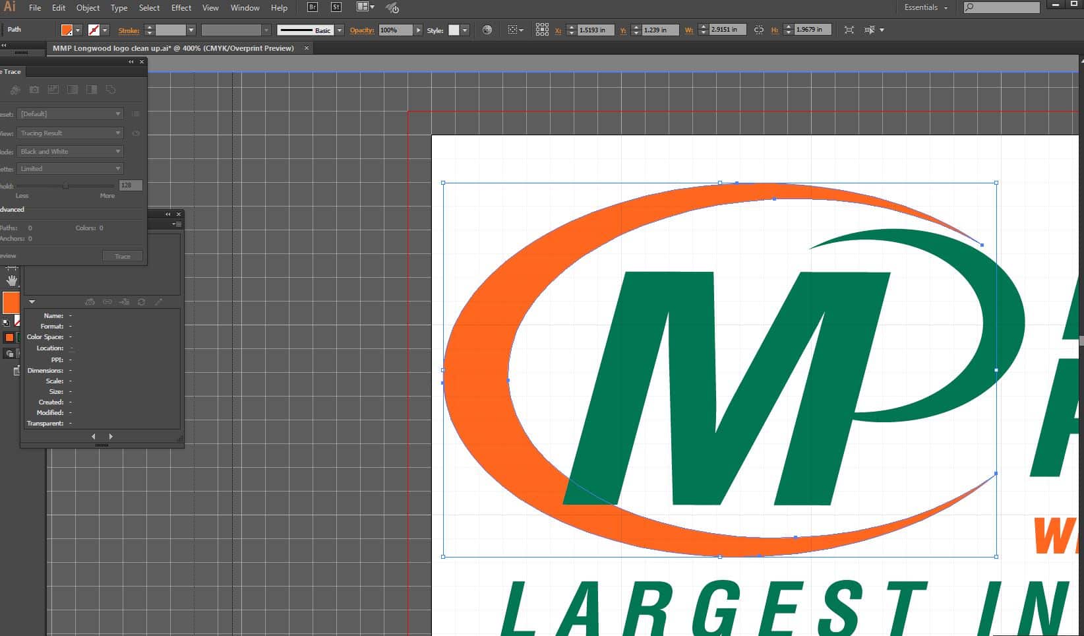
Task: Open the Effect menu
Action: tap(181, 8)
